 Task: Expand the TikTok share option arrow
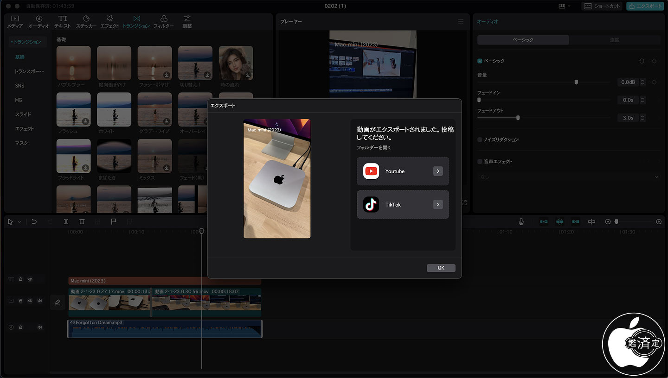tap(438, 204)
